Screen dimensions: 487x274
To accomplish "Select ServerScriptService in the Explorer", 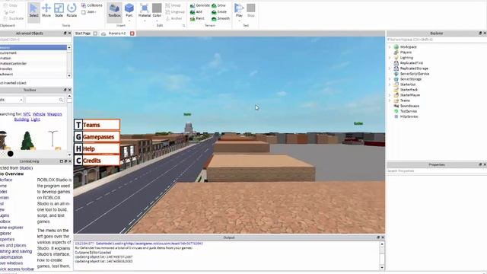I will pyautogui.click(x=414, y=74).
